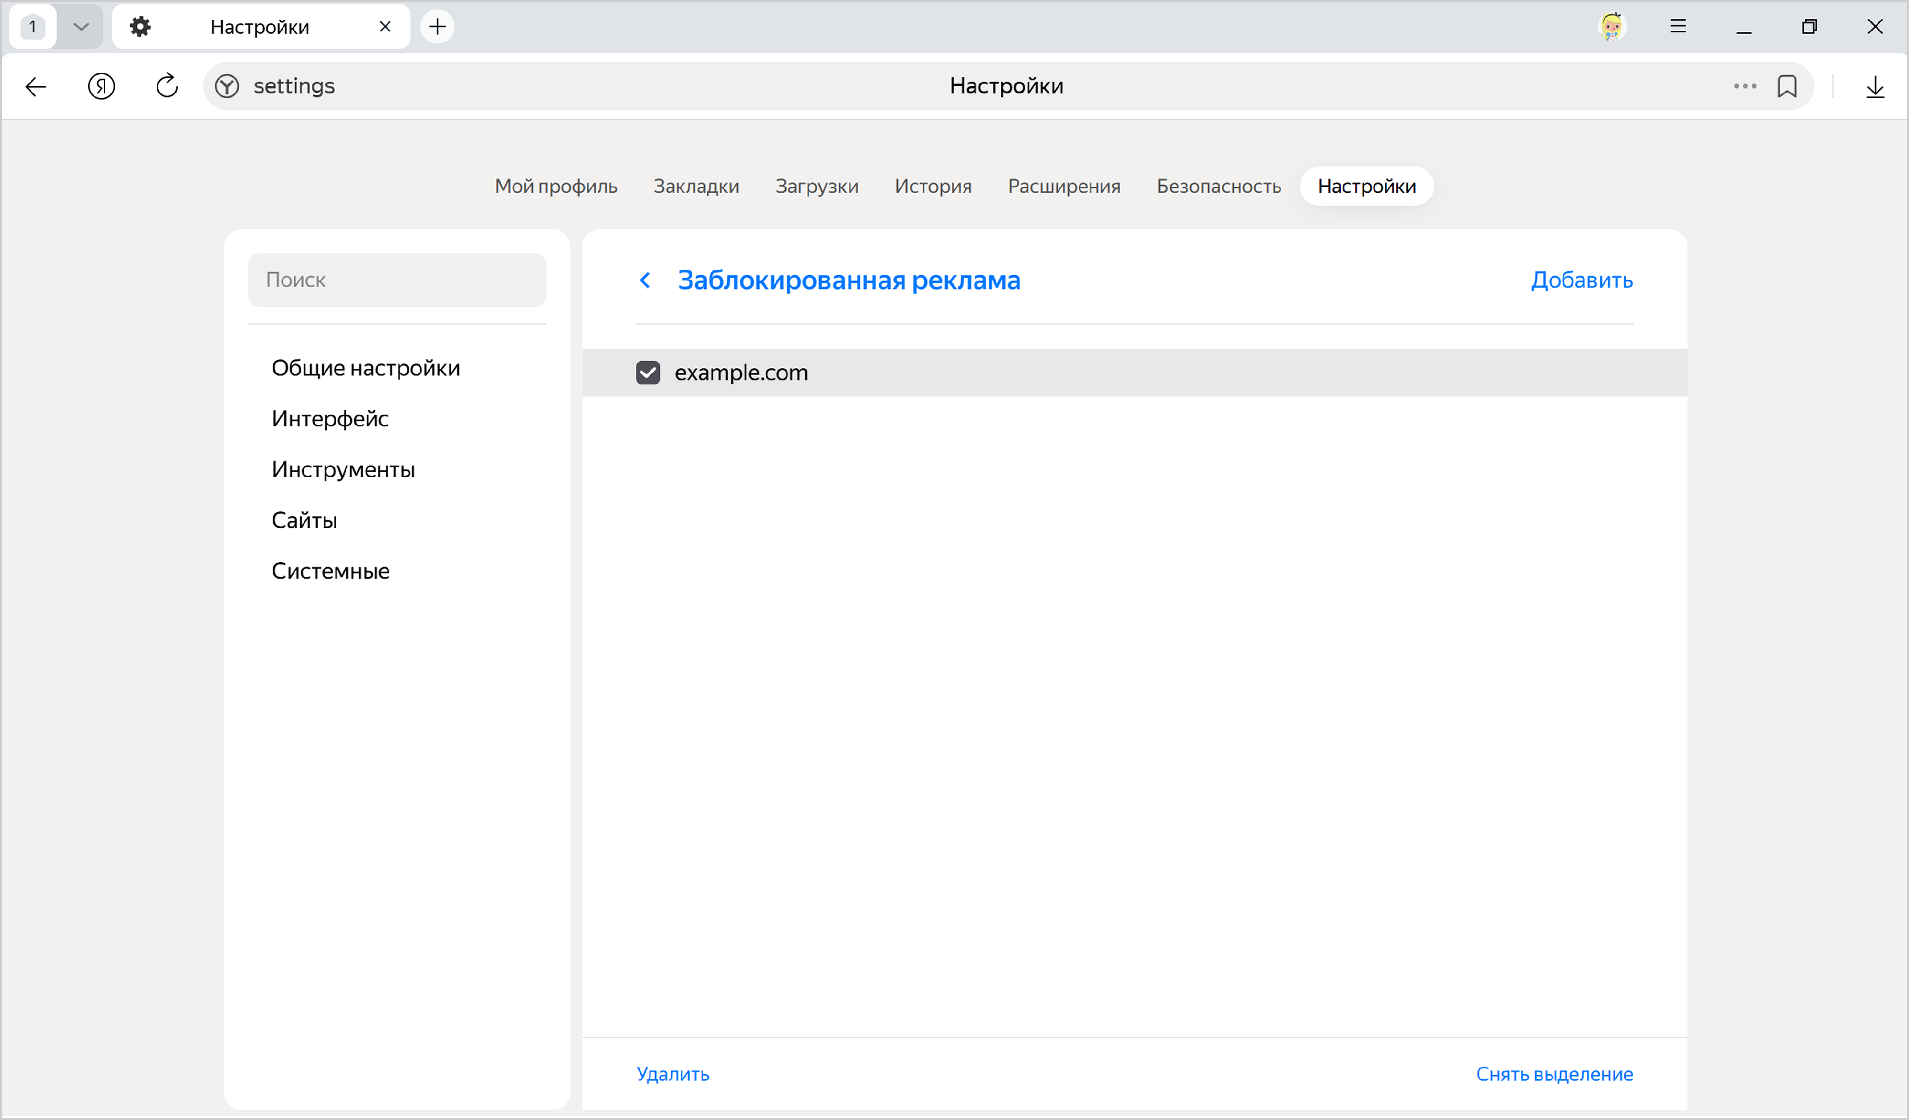The height and width of the screenshot is (1120, 1909).
Task: Click Удалить to remove selection
Action: click(672, 1074)
